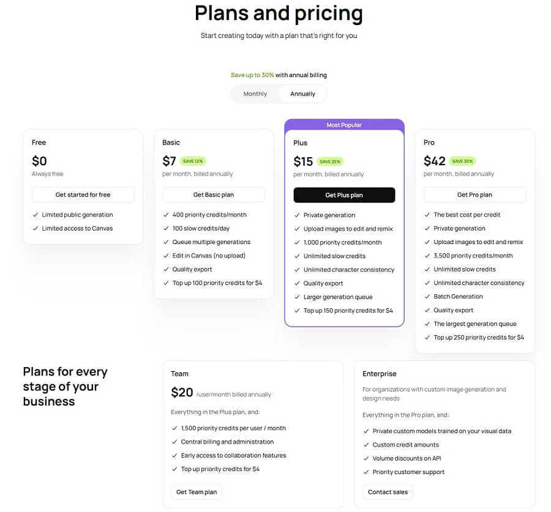Switch billing to Monthly
The width and height of the screenshot is (551, 512).
(255, 94)
